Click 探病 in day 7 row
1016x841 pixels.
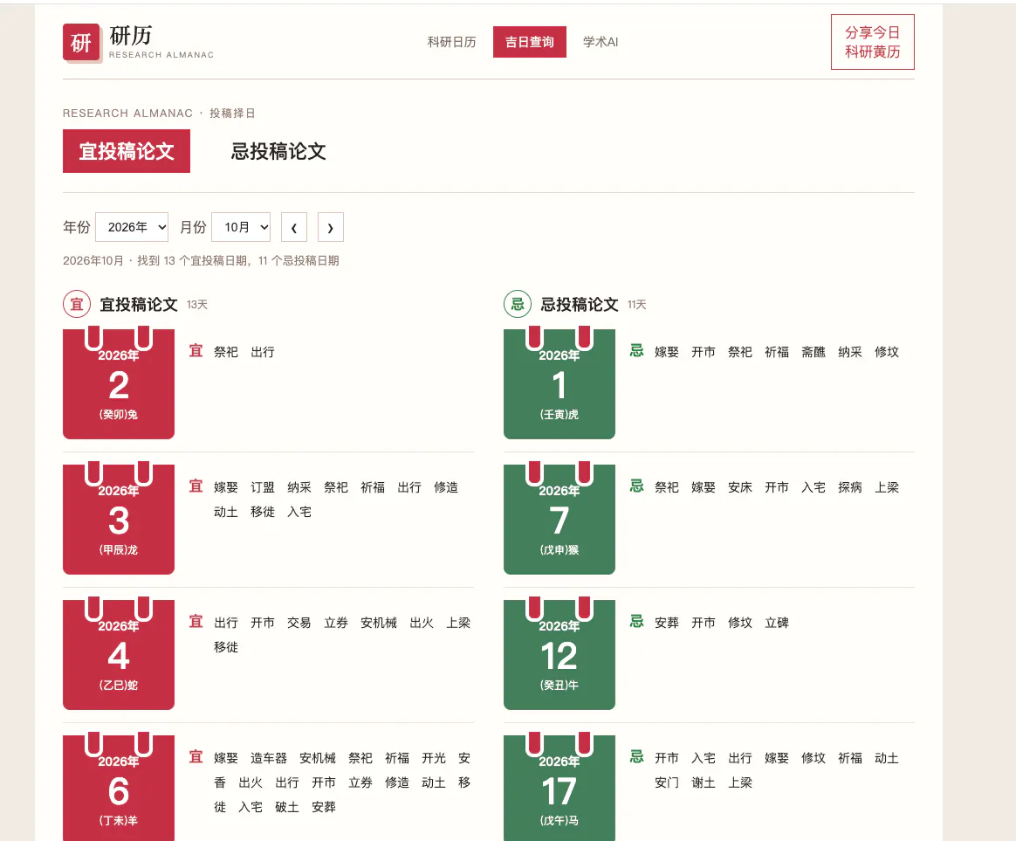[x=850, y=487]
